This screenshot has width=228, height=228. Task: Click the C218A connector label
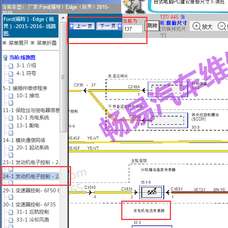coord(134,87)
